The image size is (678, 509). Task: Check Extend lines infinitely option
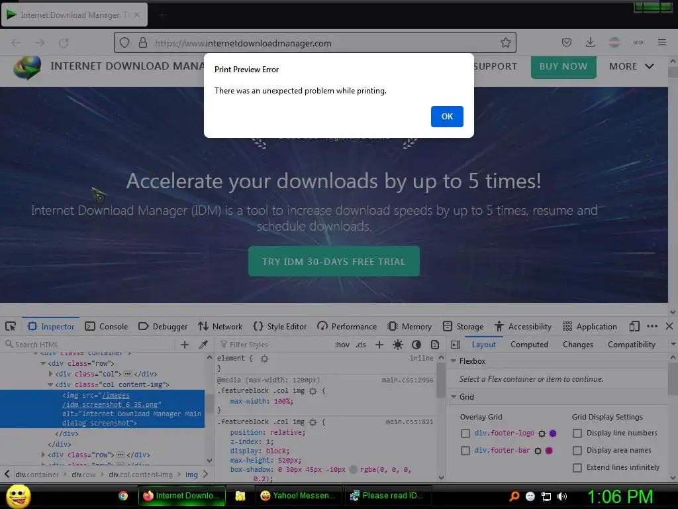coord(577,468)
